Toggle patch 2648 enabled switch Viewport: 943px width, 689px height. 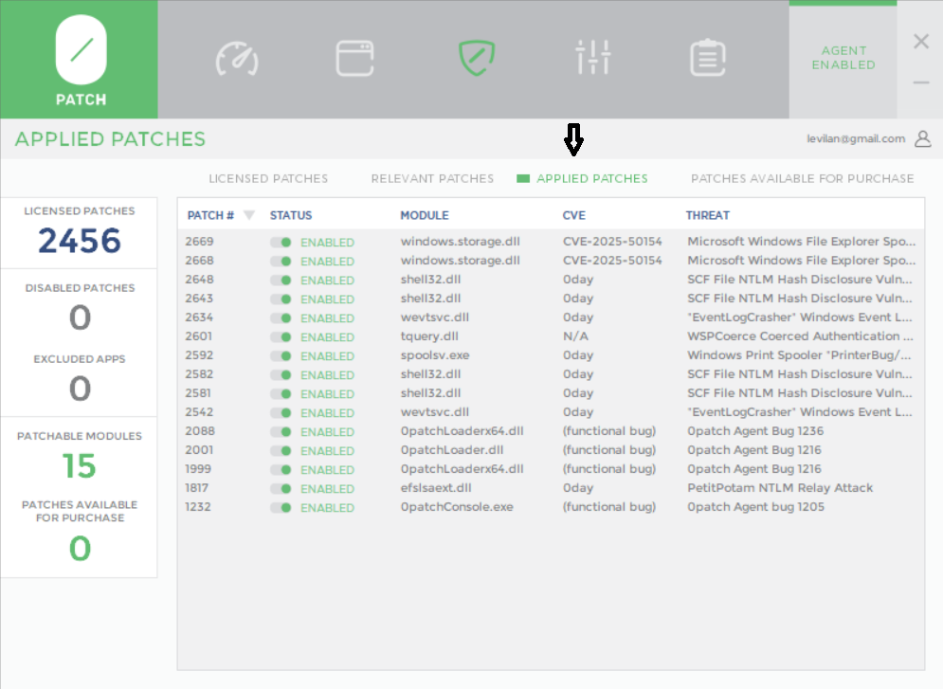tap(281, 281)
